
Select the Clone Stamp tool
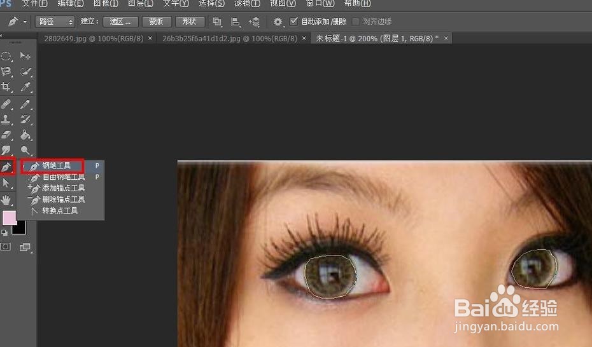6,119
